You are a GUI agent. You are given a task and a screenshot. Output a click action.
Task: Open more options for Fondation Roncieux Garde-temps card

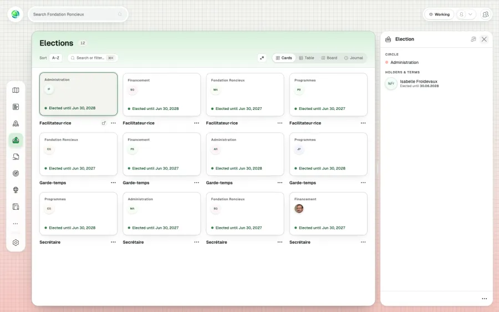[x=113, y=183]
